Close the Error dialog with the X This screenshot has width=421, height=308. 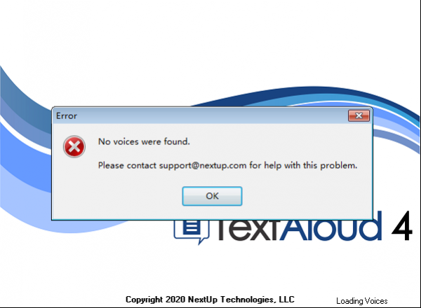pyautogui.click(x=359, y=115)
